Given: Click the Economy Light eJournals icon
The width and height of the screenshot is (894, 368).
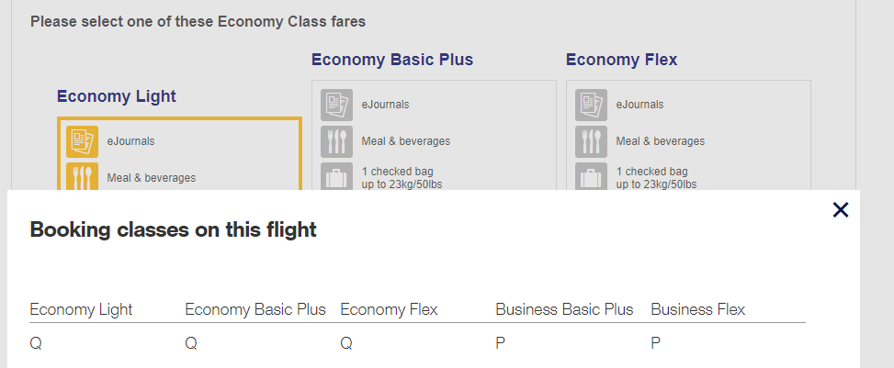Looking at the screenshot, I should point(82,141).
